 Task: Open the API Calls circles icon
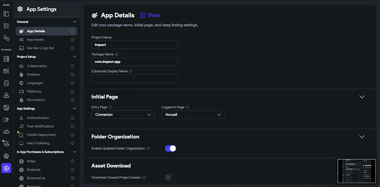pyautogui.click(x=6, y=95)
